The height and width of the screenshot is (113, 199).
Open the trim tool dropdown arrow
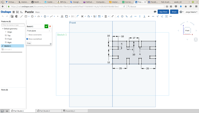point(85,16)
